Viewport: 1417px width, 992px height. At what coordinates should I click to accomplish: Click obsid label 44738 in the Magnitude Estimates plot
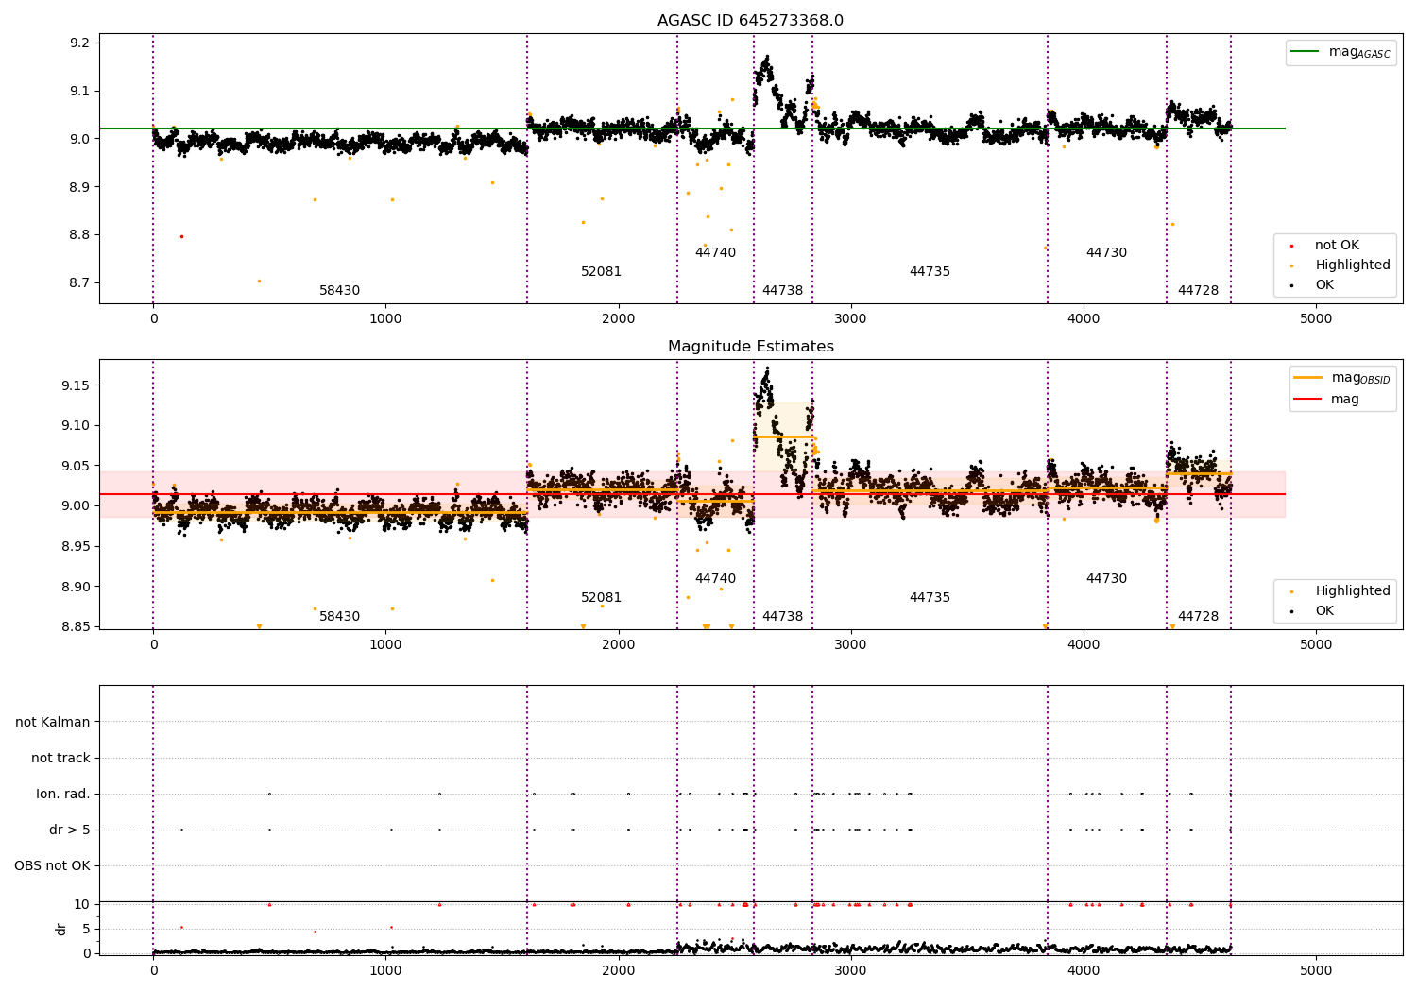782,617
